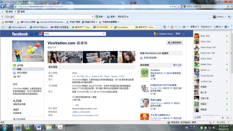
Task: Close the (1) VicoVati... tab
Action: click(x=112, y=27)
